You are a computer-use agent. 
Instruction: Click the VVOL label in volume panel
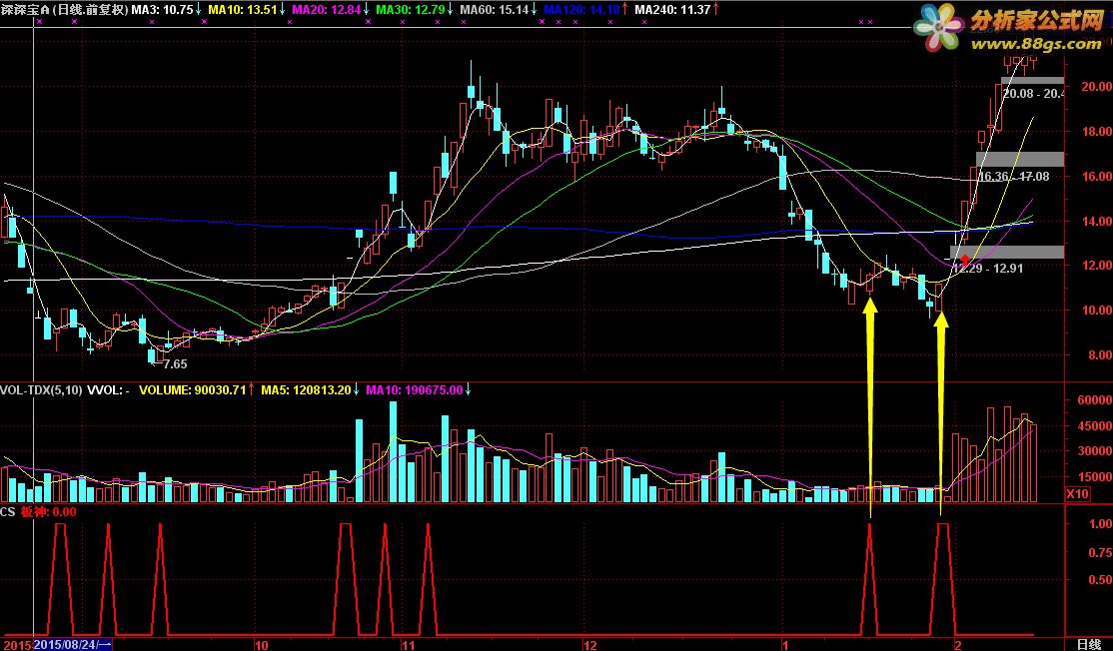coord(108,390)
